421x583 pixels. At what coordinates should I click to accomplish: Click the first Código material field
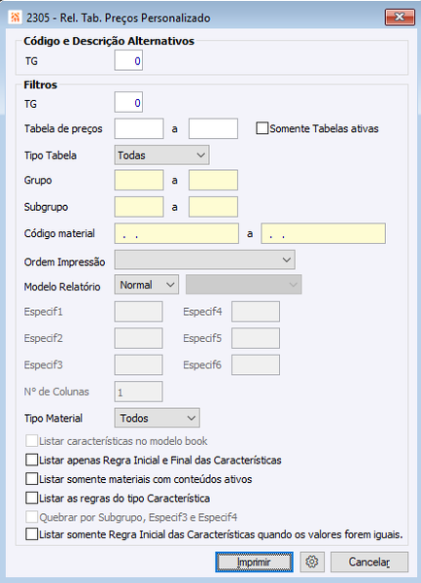(x=177, y=233)
